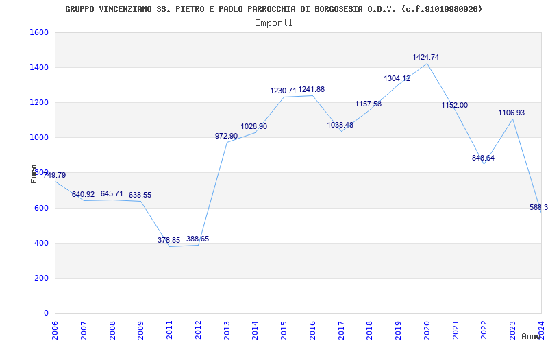Click the x-axis year 2013
Viewport: 548px width, 343px height.
pos(227,330)
